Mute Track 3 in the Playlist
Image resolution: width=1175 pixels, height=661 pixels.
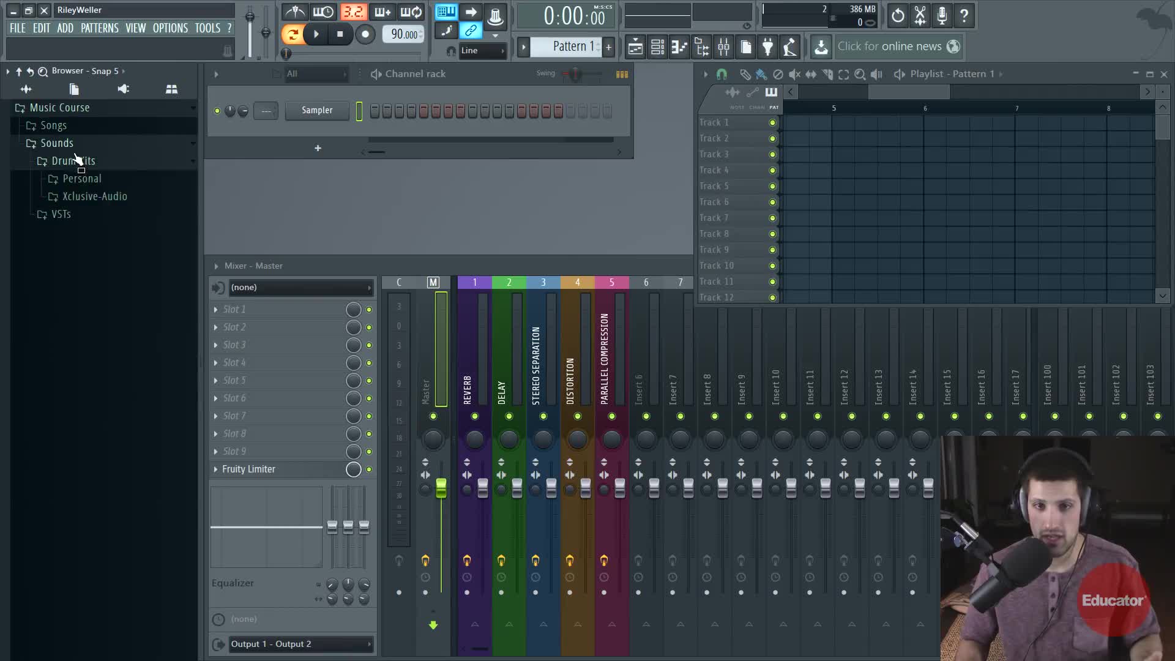pos(772,154)
